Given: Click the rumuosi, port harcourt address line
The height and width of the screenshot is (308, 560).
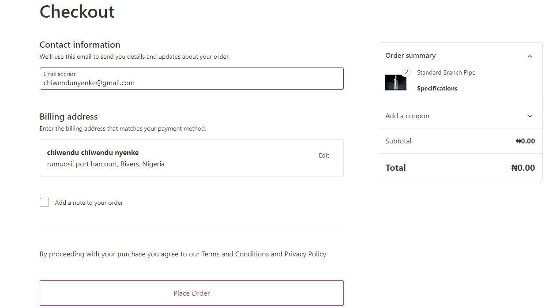Looking at the screenshot, I should tap(105, 164).
